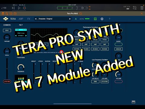
Task: Adjust the LFO DELAY knob
Action: pyautogui.click(x=95, y=74)
